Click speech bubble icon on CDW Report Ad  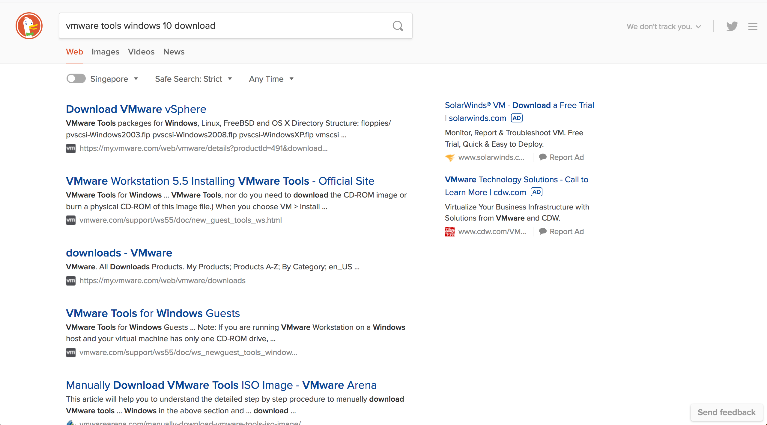pyautogui.click(x=543, y=231)
